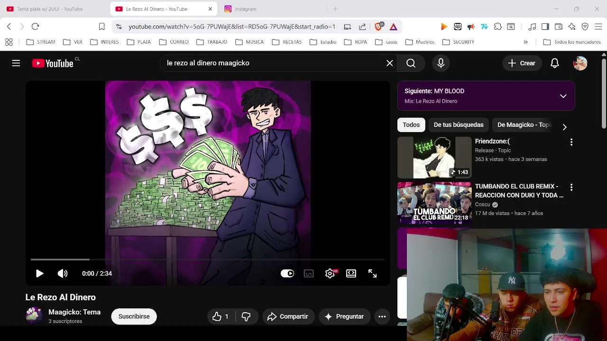
Task: Open the RECETAS bookmarks folder
Action: 287,42
